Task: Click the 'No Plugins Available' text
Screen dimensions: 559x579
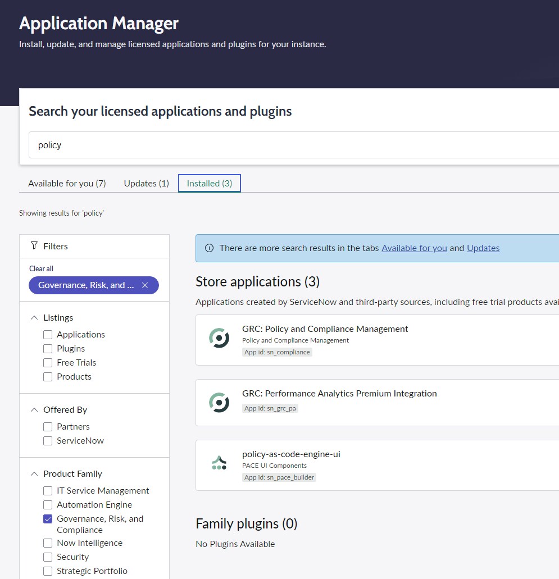Action: pyautogui.click(x=235, y=544)
